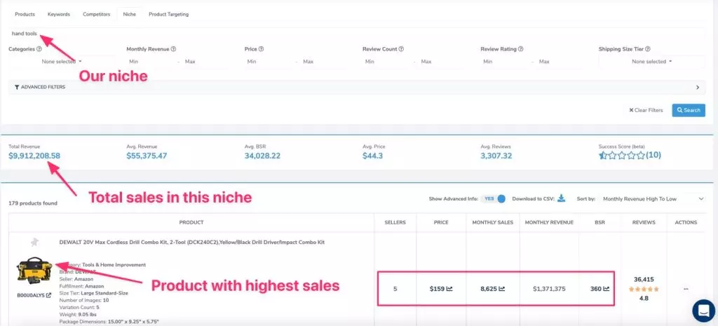This screenshot has width=718, height=326.
Task: Click the Price column header
Action: point(441,222)
